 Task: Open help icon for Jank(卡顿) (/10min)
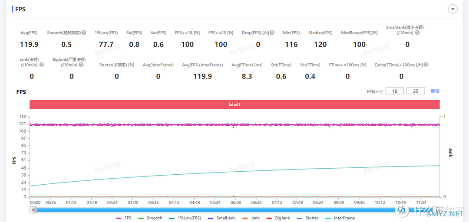pyautogui.click(x=42, y=65)
